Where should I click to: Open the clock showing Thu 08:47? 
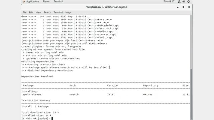click(169, 1)
